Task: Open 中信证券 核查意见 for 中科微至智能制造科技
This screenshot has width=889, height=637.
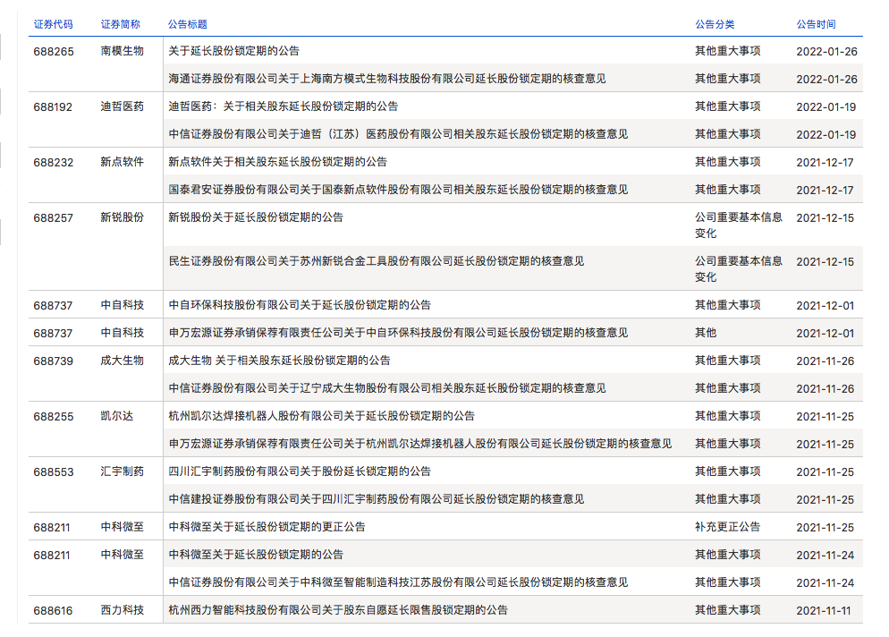Action: (398, 583)
